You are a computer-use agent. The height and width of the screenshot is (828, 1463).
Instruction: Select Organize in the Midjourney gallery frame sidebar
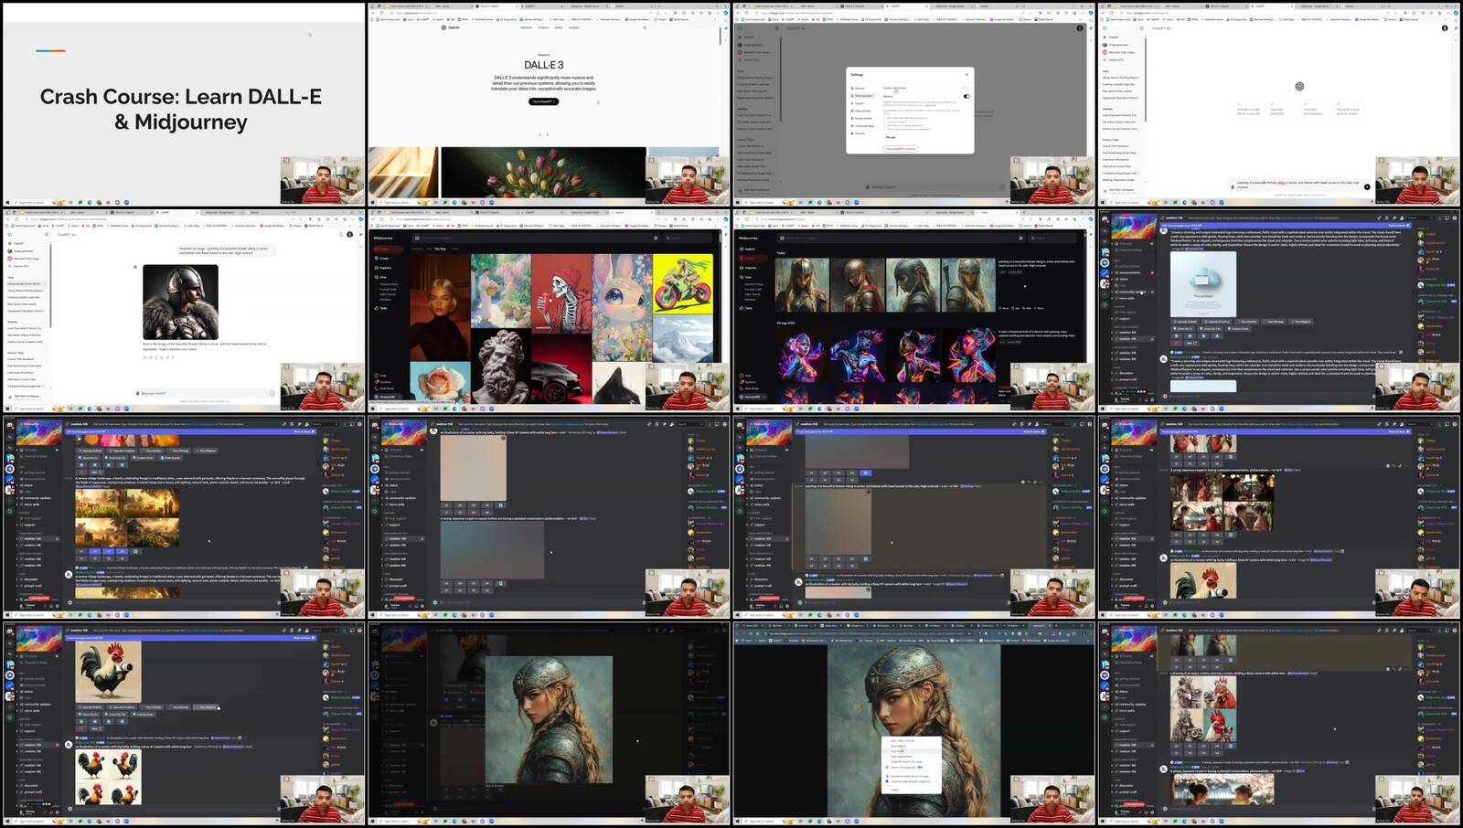click(x=384, y=267)
